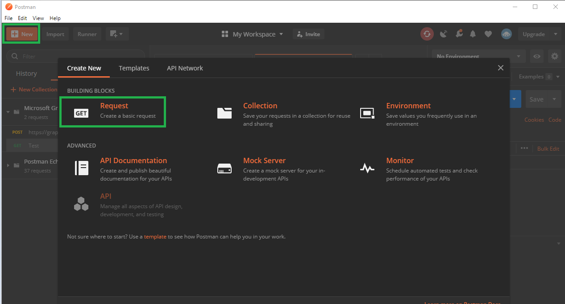
Task: Click the Import button
Action: pos(55,34)
